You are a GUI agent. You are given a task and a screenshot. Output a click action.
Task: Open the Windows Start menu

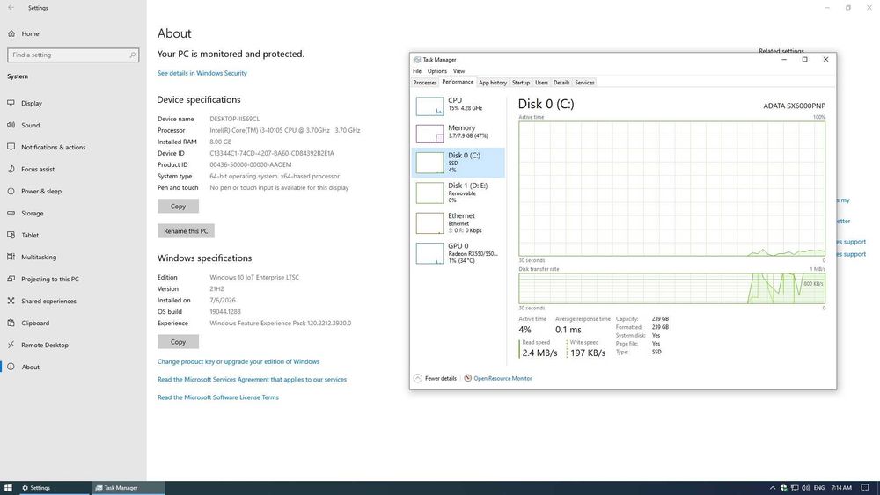pos(8,488)
